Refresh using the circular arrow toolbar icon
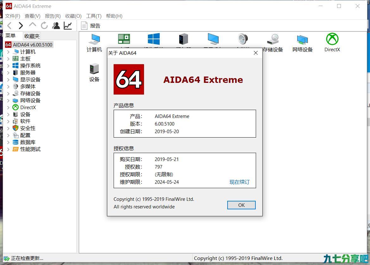This screenshot has height=265, width=370. point(44,26)
